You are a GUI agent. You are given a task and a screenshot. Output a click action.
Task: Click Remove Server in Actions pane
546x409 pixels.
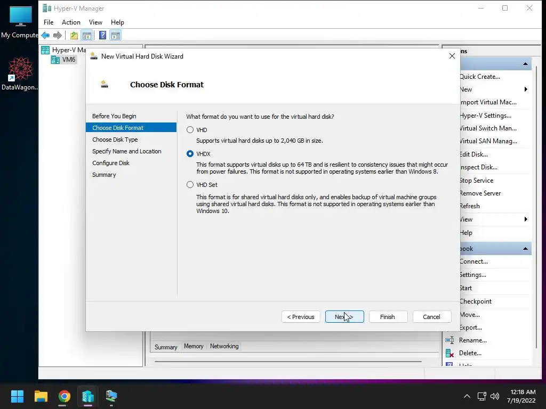click(480, 193)
